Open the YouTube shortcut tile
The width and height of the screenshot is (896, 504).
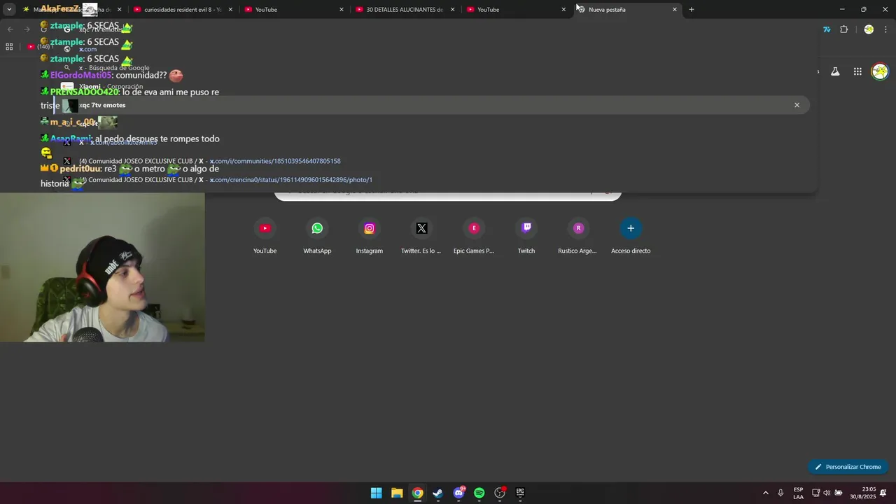[x=265, y=236]
